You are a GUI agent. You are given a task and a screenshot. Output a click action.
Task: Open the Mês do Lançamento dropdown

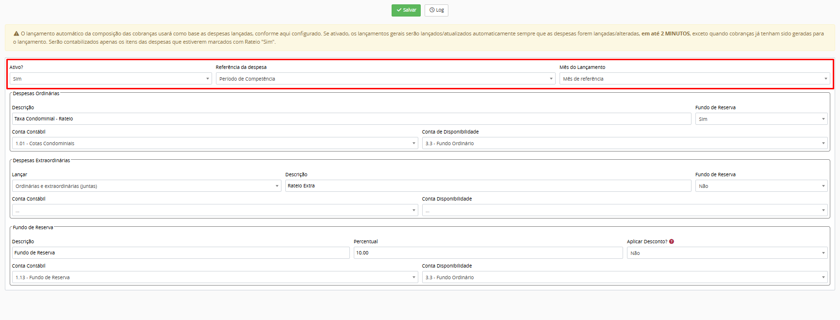[x=694, y=79]
